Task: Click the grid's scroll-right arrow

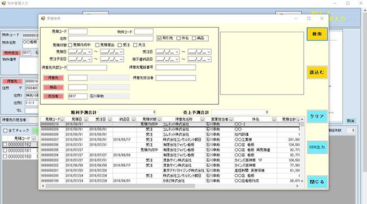Action: pos(297,186)
